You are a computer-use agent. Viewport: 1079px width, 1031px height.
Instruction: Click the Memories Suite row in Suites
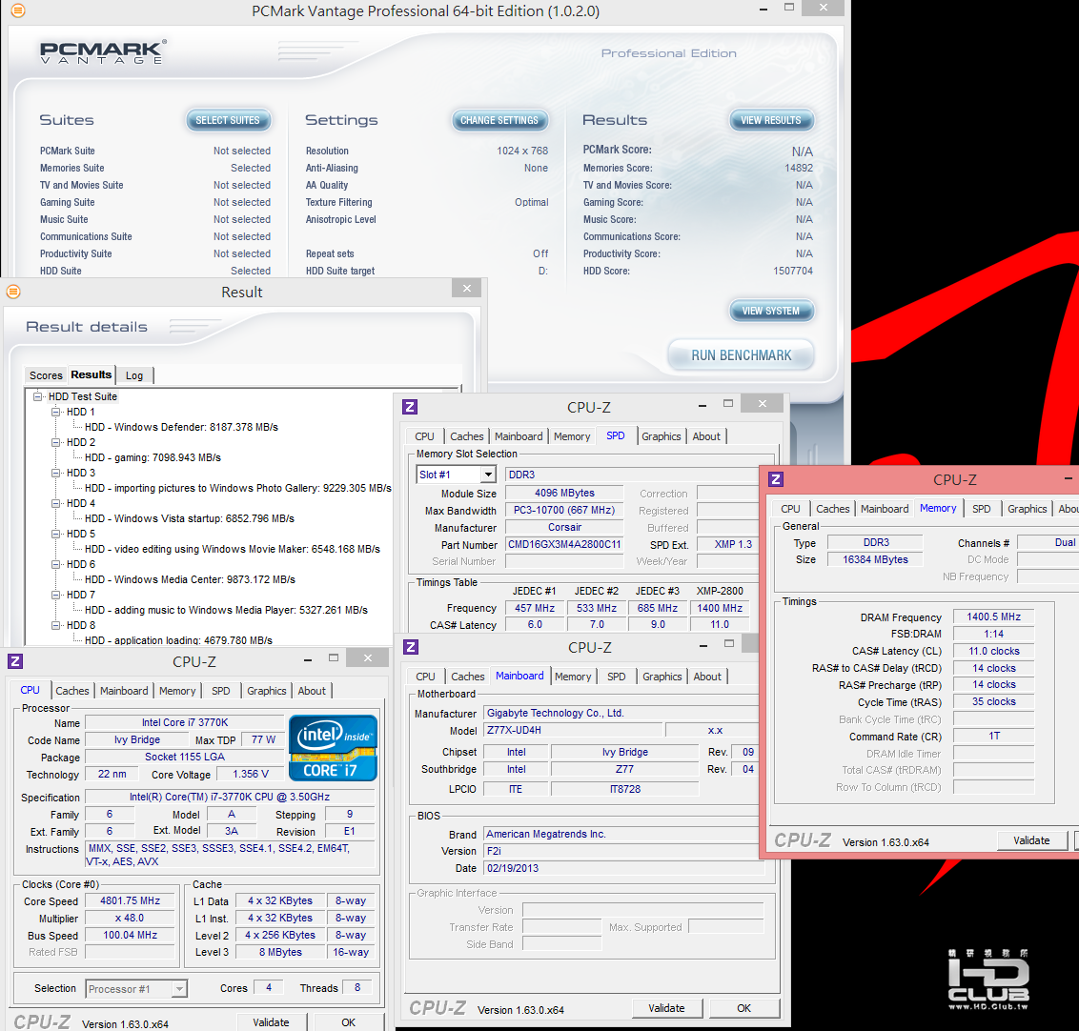tap(154, 168)
